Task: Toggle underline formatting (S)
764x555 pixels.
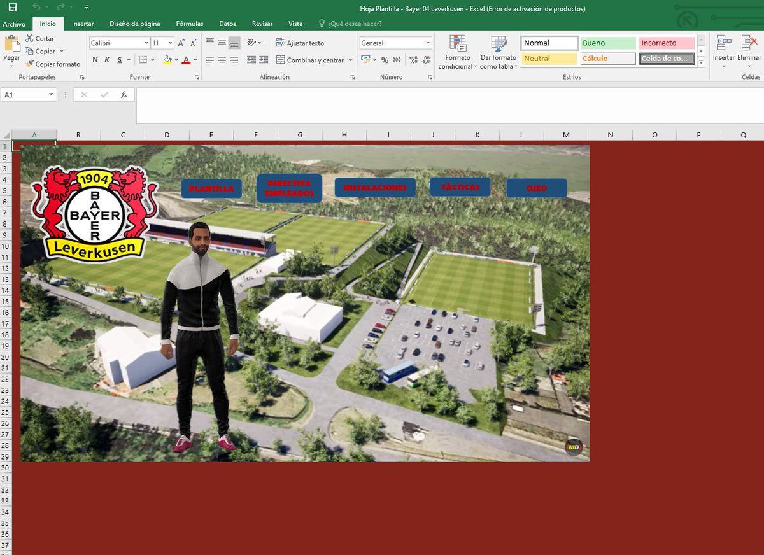Action: 120,60
